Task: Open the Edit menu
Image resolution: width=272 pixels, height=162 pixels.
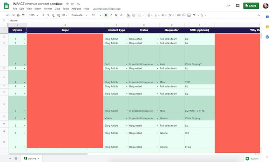Action: pos(21,9)
